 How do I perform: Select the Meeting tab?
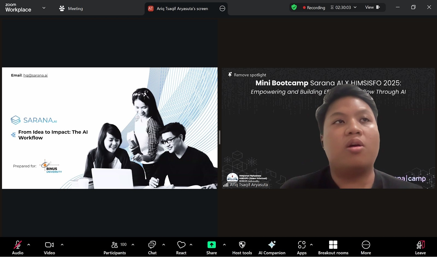tap(71, 8)
